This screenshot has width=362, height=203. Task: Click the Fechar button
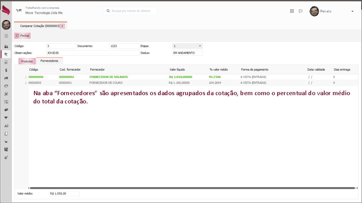tap(23, 36)
